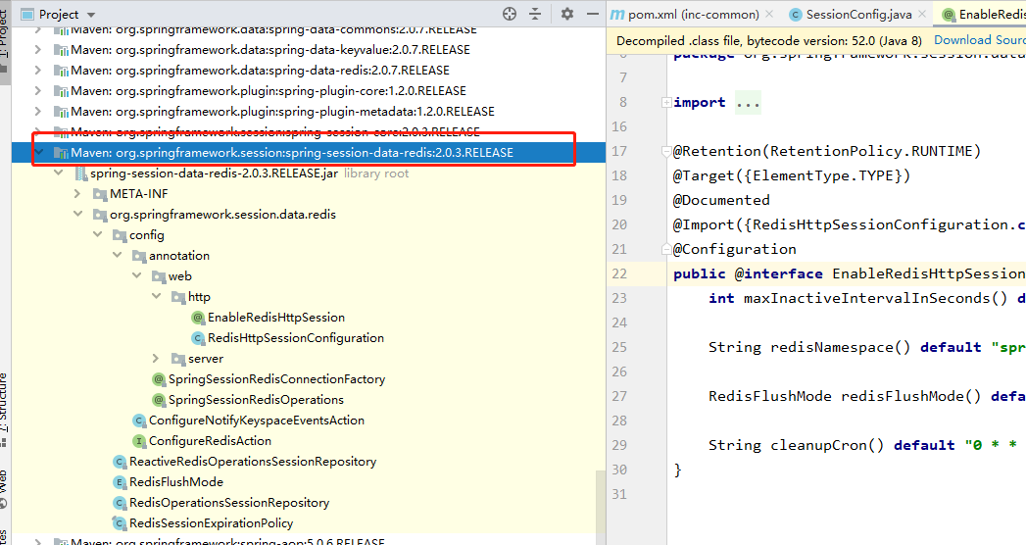Close the SessionConfig.java tab
Image resolution: width=1026 pixels, height=545 pixels.
click(x=922, y=14)
